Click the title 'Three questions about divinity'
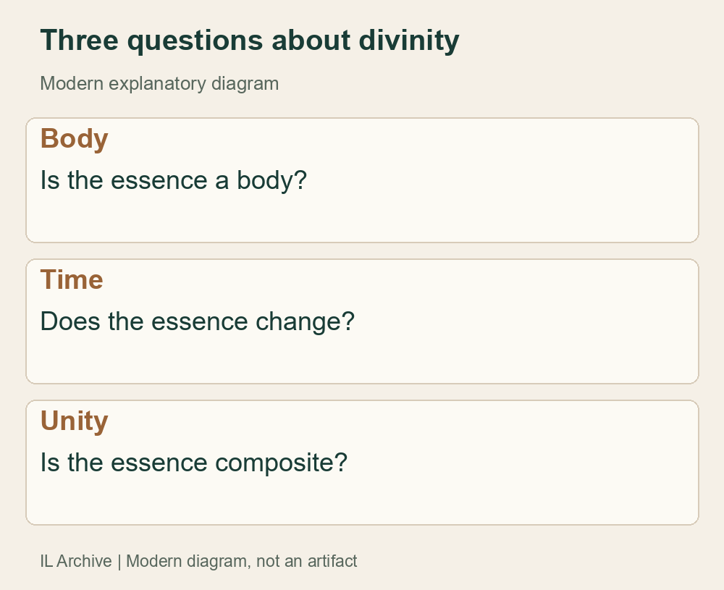Image resolution: width=724 pixels, height=590 pixels. (250, 41)
